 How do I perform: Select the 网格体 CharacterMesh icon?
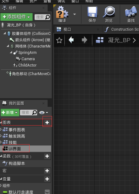tap(12, 46)
